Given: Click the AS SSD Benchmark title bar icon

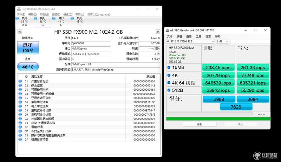Looking at the screenshot, I should click(167, 30).
